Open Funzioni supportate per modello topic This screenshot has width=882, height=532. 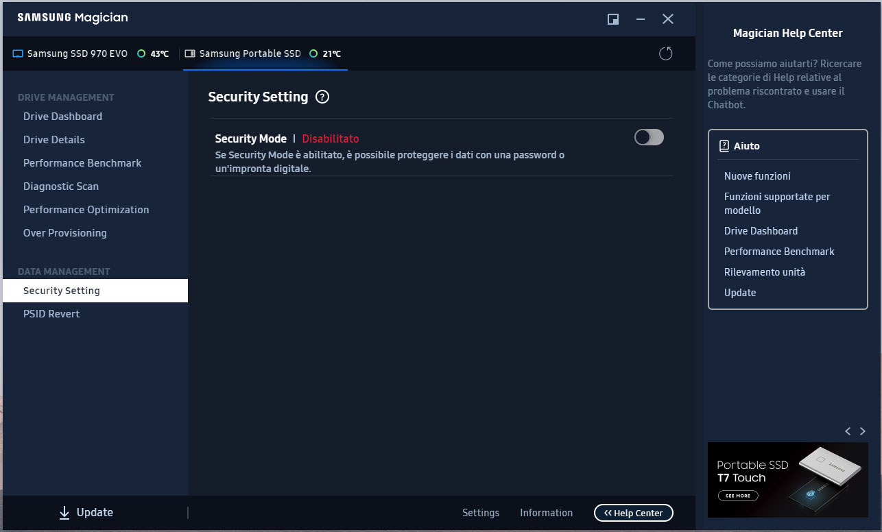(777, 204)
